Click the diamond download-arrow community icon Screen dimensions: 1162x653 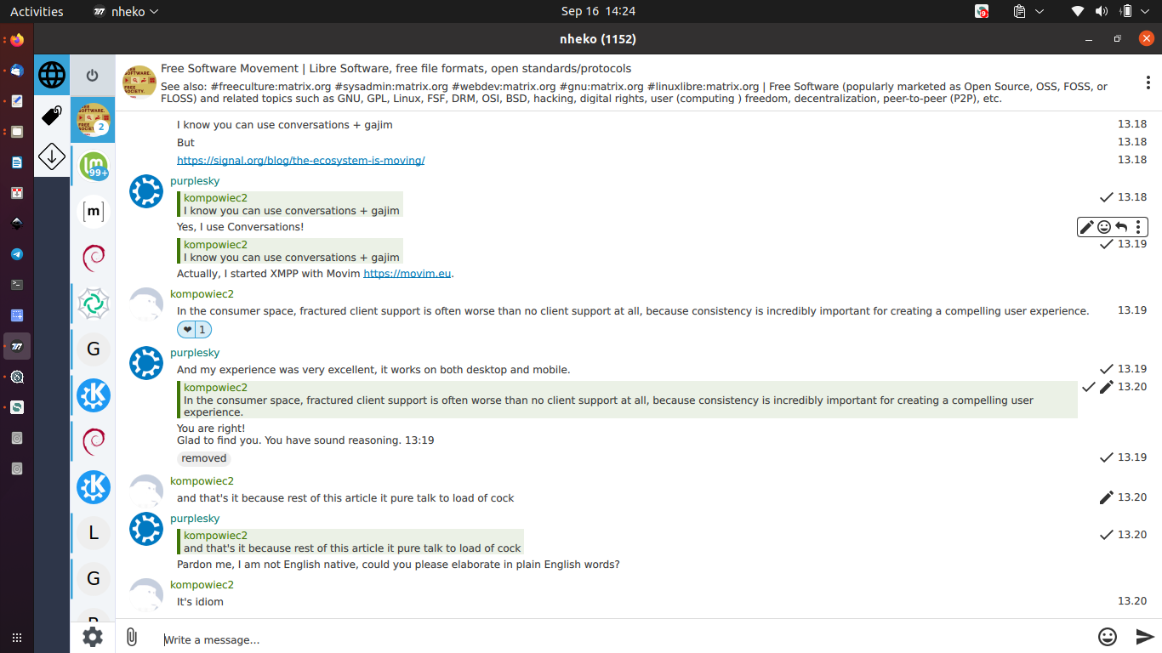52,156
